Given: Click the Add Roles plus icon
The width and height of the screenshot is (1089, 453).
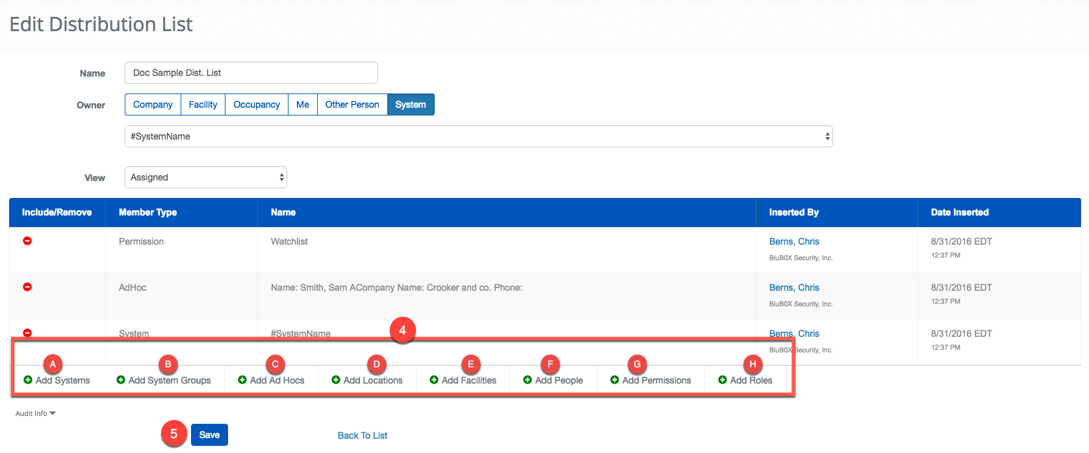Looking at the screenshot, I should tap(723, 380).
